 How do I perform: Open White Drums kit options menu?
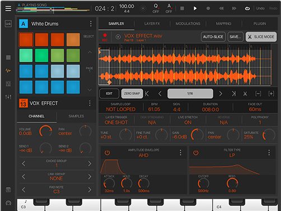91,24
